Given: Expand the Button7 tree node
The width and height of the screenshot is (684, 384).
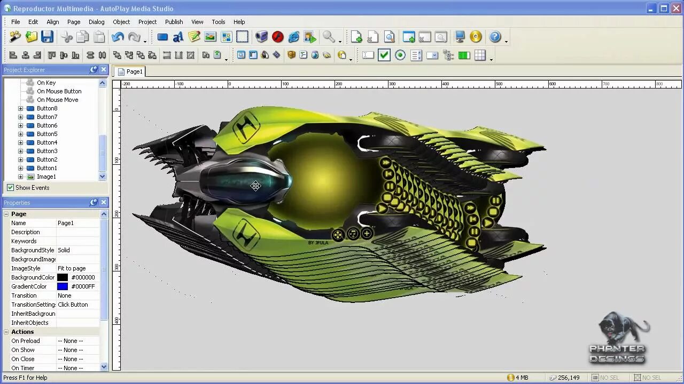Looking at the screenshot, I should 21,117.
